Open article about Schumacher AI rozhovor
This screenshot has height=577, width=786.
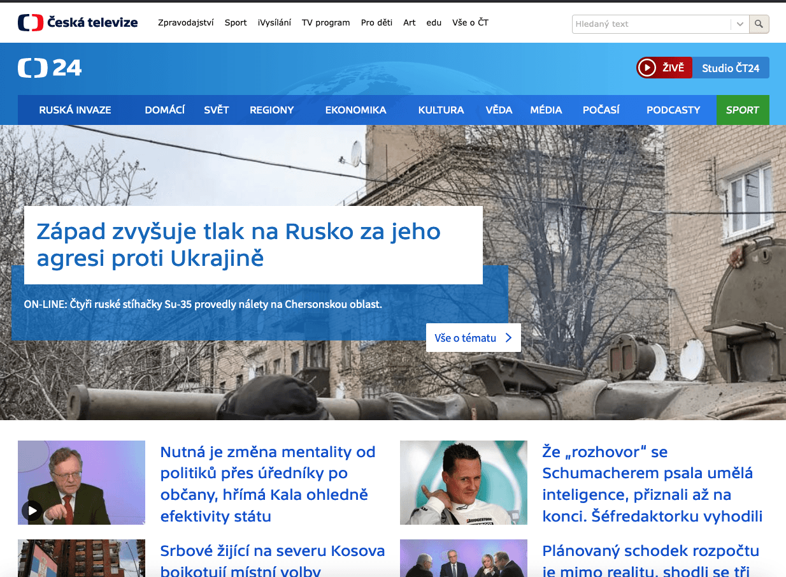point(652,484)
